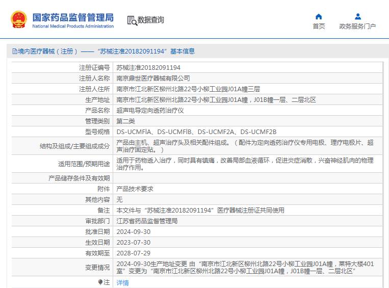Click the 审批部门 label

[97, 221]
